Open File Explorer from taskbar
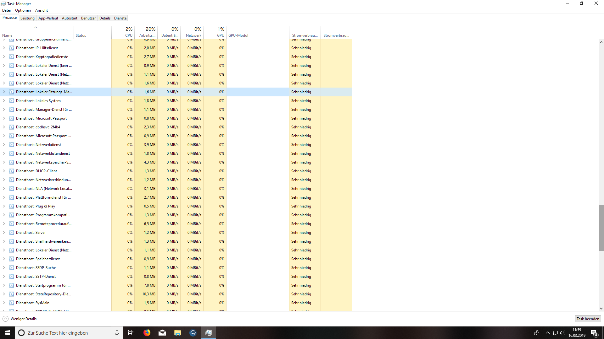 click(178, 333)
